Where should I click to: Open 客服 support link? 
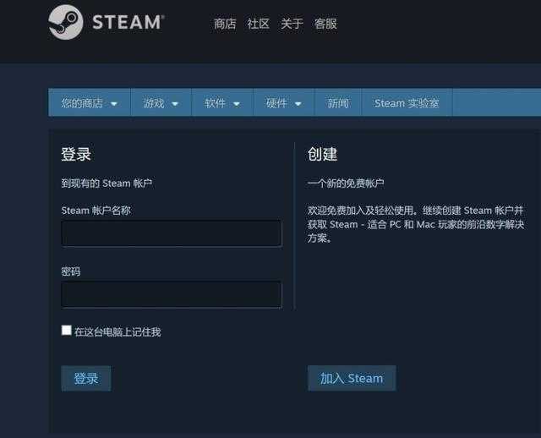pyautogui.click(x=325, y=24)
